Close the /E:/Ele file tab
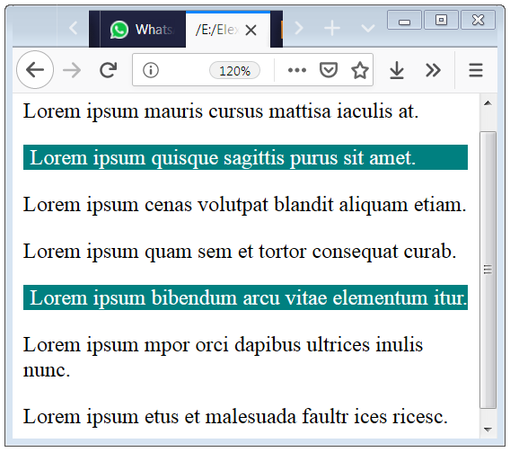 coord(251,31)
